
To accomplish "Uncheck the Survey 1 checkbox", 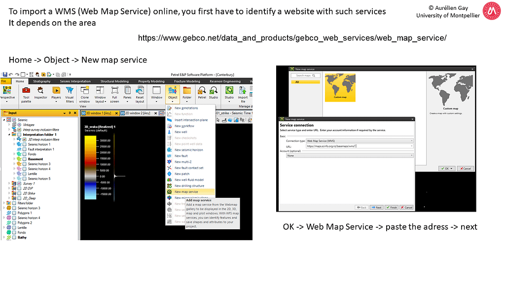I will 19,183.
